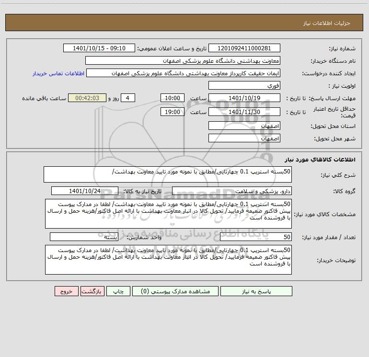Click the تاریخ نیاز به کالا label
The height and width of the screenshot is (357, 369).
[142, 191]
